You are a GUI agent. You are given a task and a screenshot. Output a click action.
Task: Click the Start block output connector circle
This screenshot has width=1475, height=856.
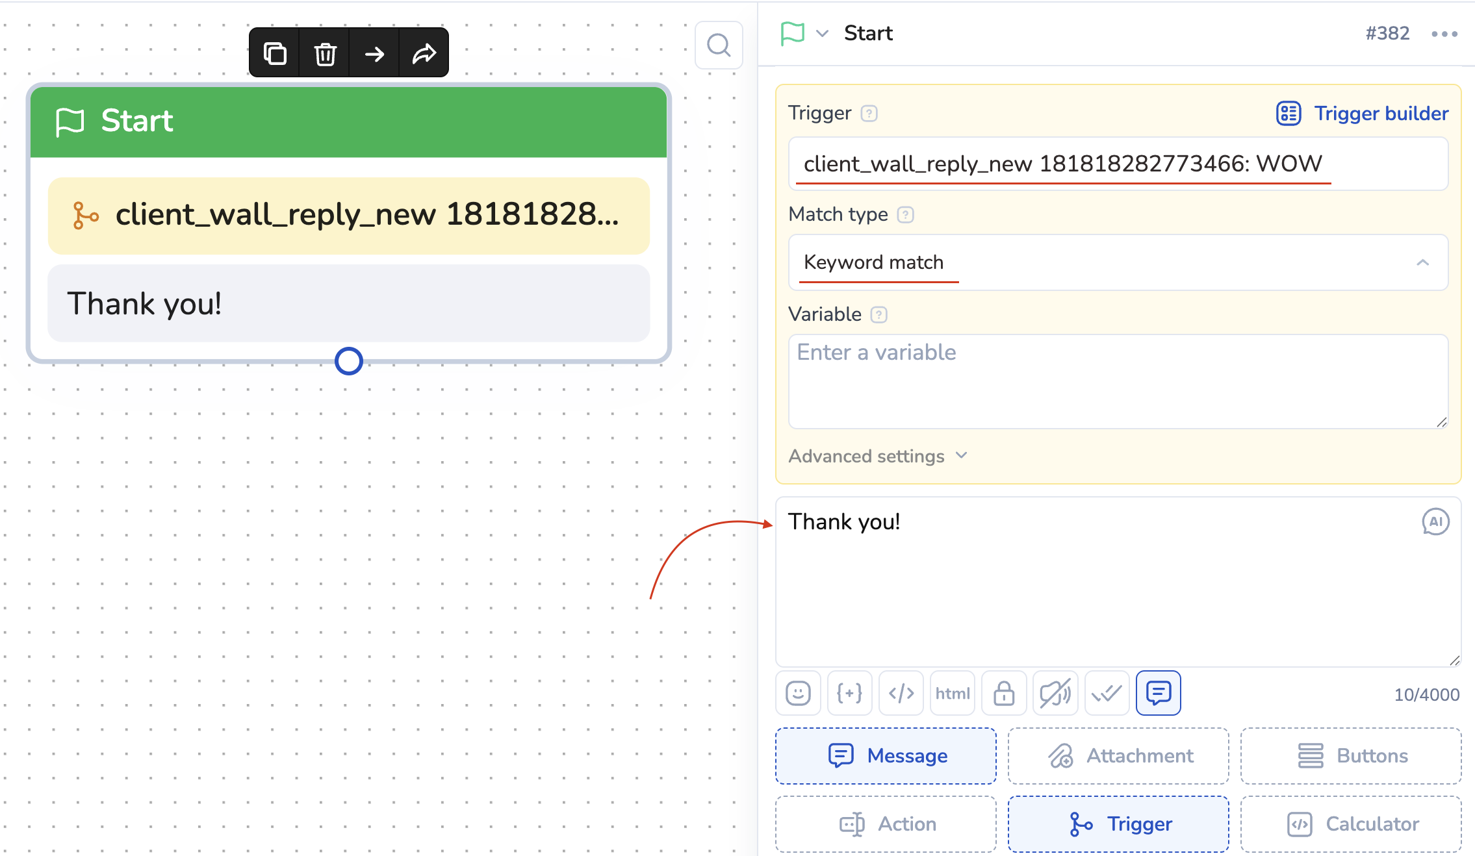[x=349, y=361]
